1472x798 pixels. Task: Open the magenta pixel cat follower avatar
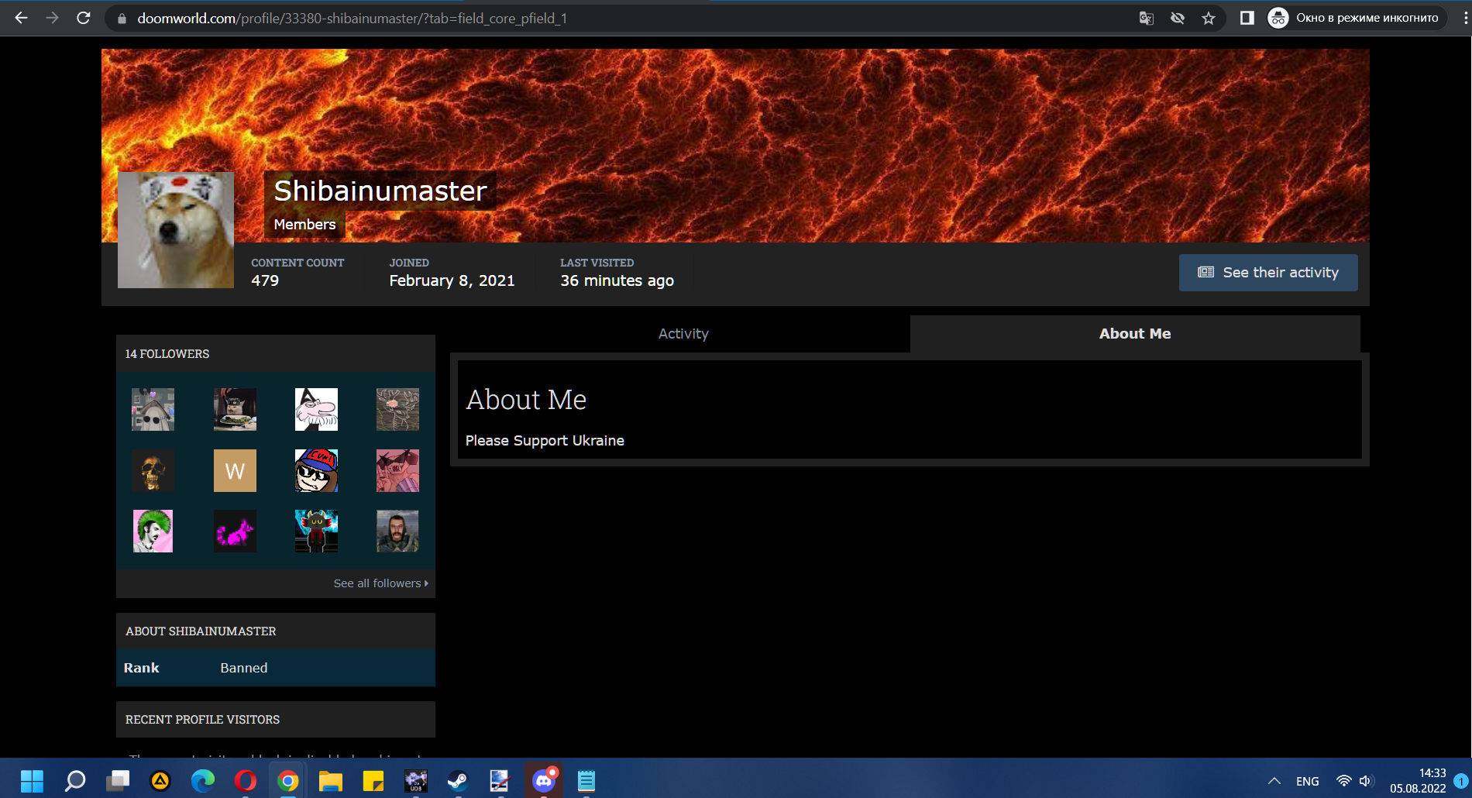click(235, 531)
